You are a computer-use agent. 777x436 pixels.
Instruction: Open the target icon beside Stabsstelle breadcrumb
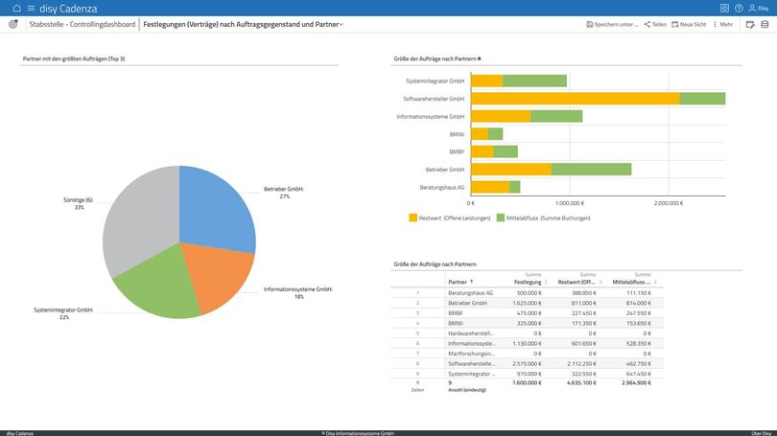[x=13, y=24]
